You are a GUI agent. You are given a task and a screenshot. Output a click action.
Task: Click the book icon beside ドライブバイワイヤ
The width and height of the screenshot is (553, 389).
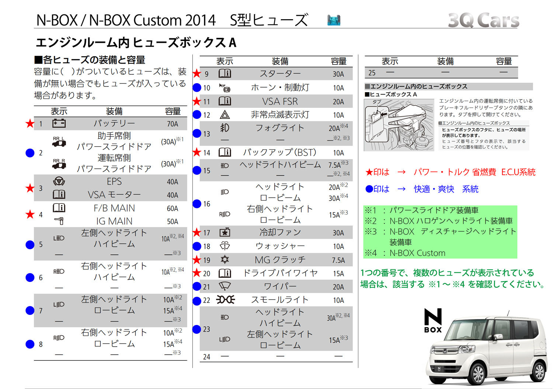pyautogui.click(x=225, y=273)
